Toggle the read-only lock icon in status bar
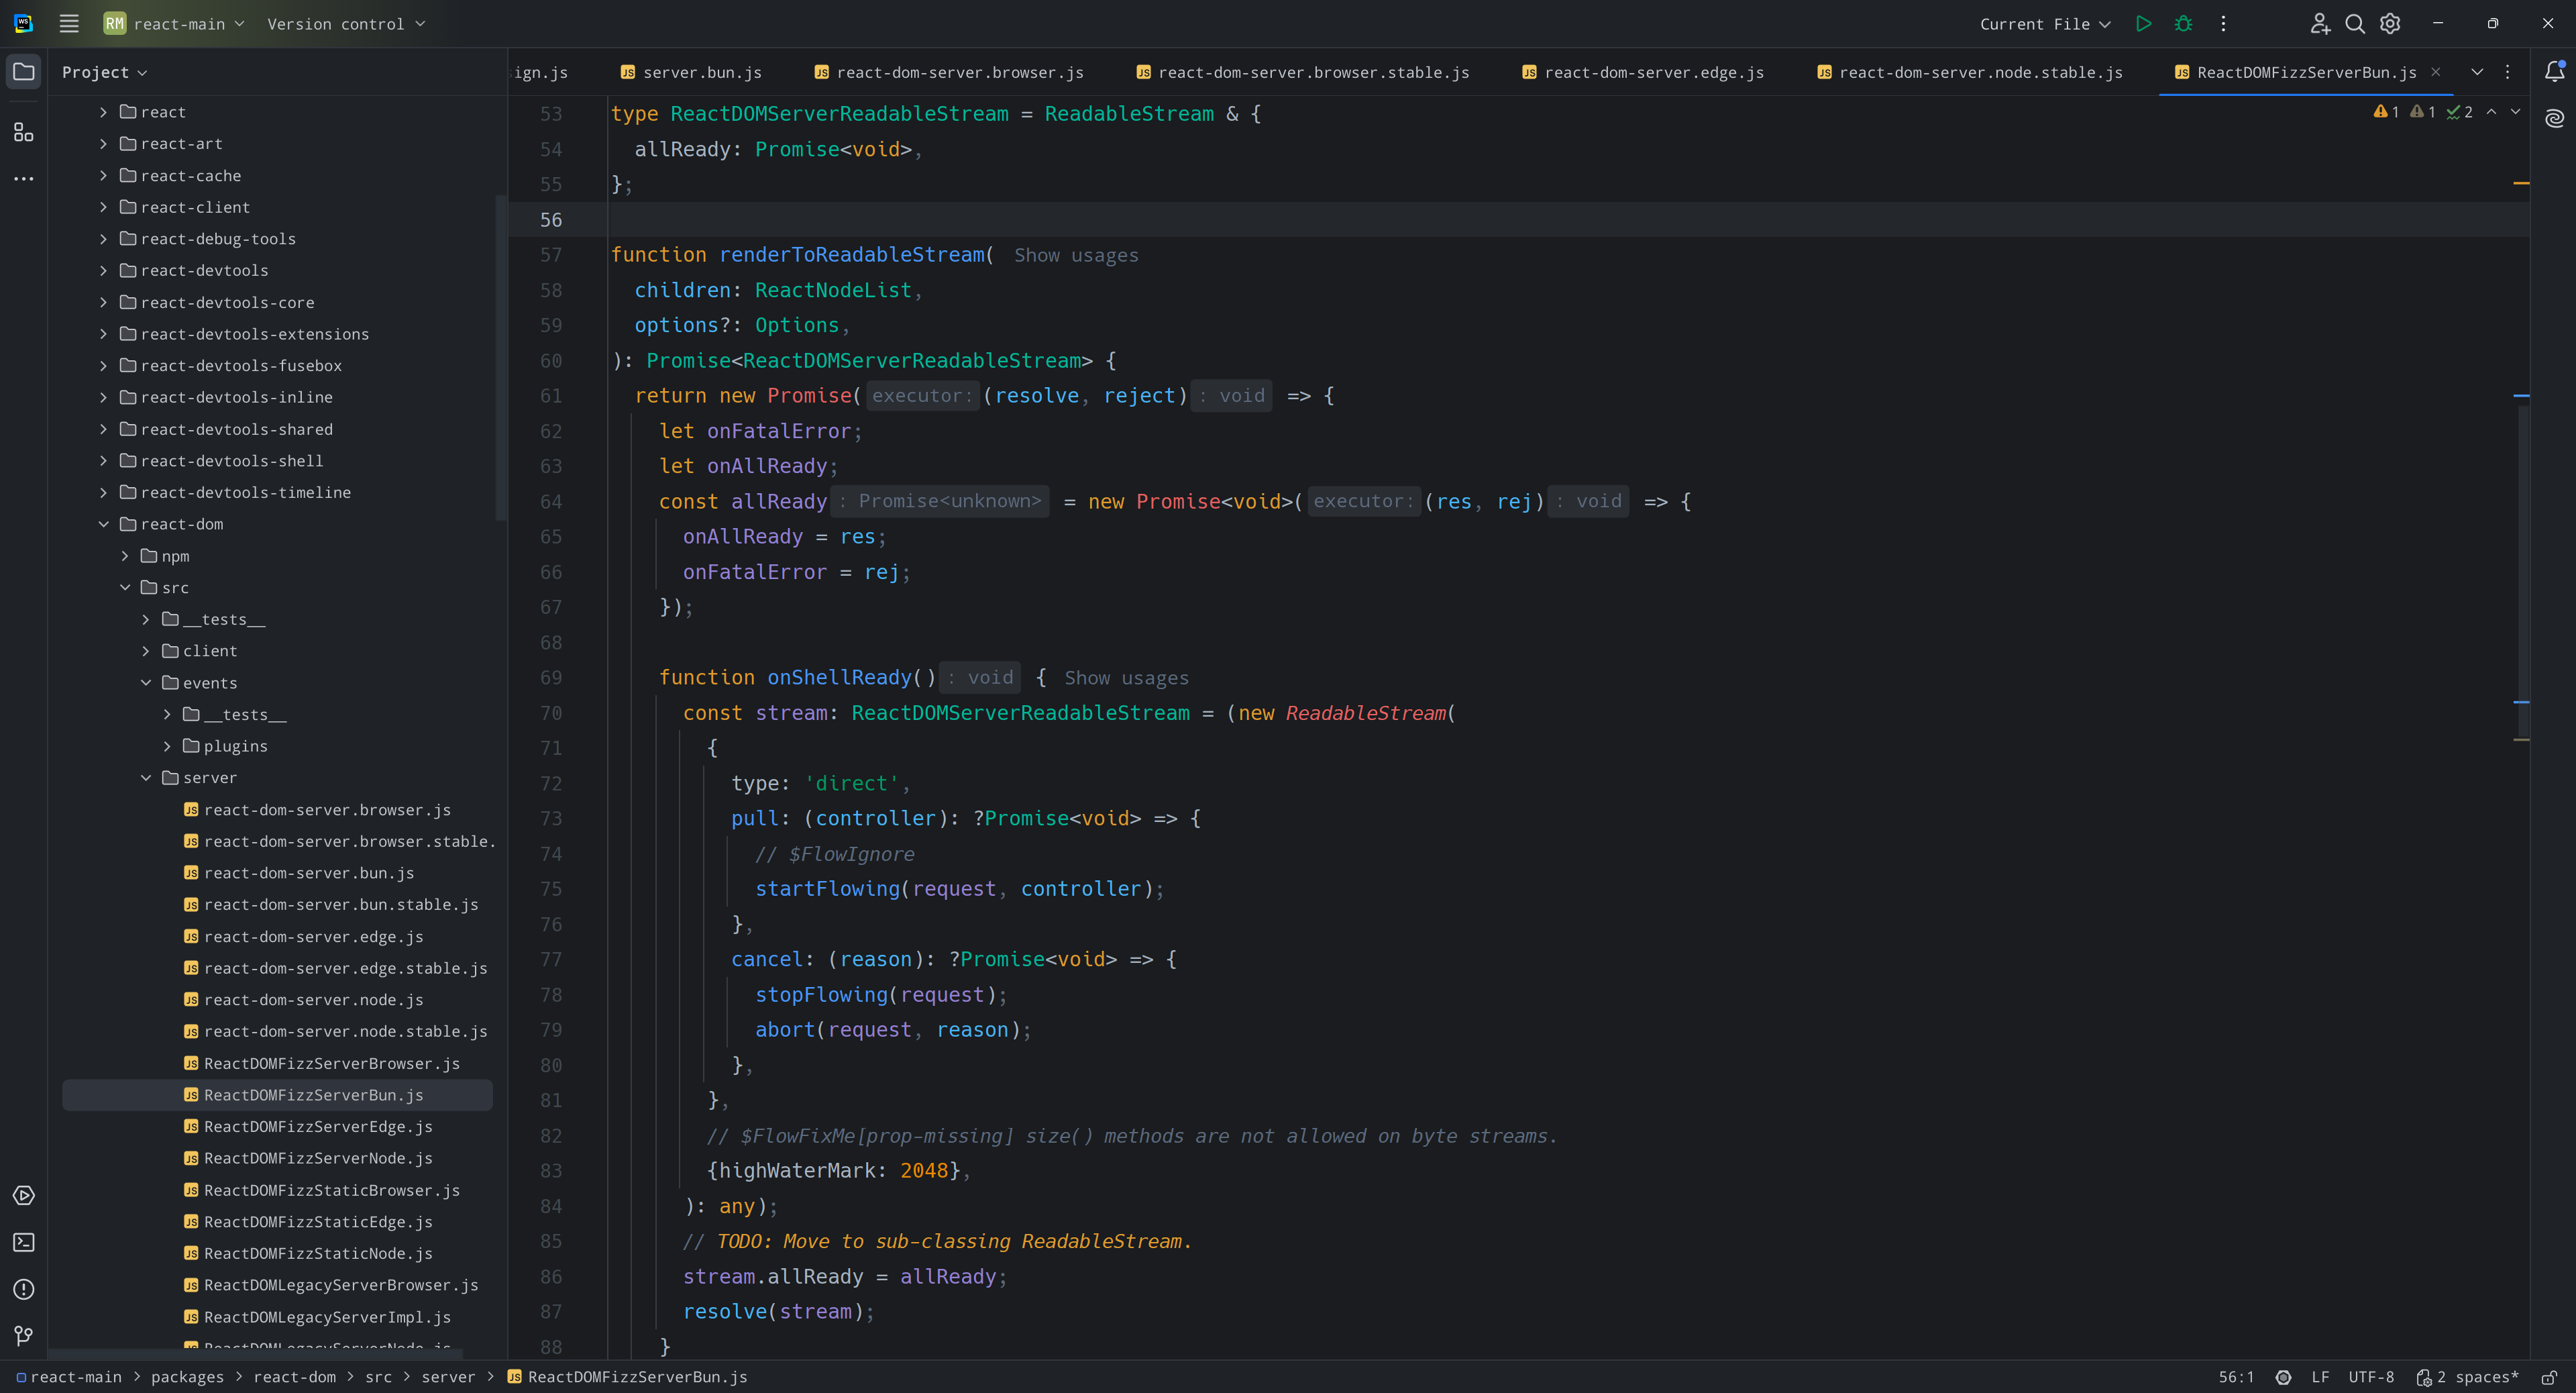The image size is (2576, 1393). click(x=2549, y=1377)
